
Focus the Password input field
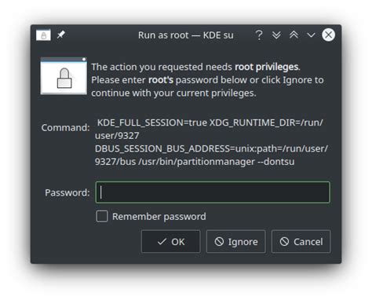(213, 192)
